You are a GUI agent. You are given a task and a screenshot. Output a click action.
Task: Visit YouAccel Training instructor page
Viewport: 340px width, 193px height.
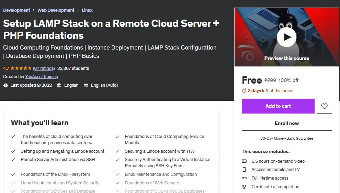[42, 77]
